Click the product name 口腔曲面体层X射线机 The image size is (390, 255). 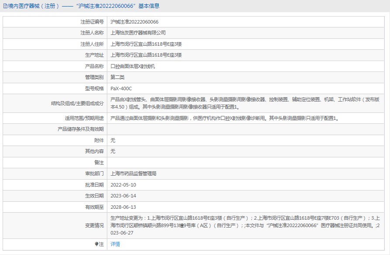tap(133, 66)
